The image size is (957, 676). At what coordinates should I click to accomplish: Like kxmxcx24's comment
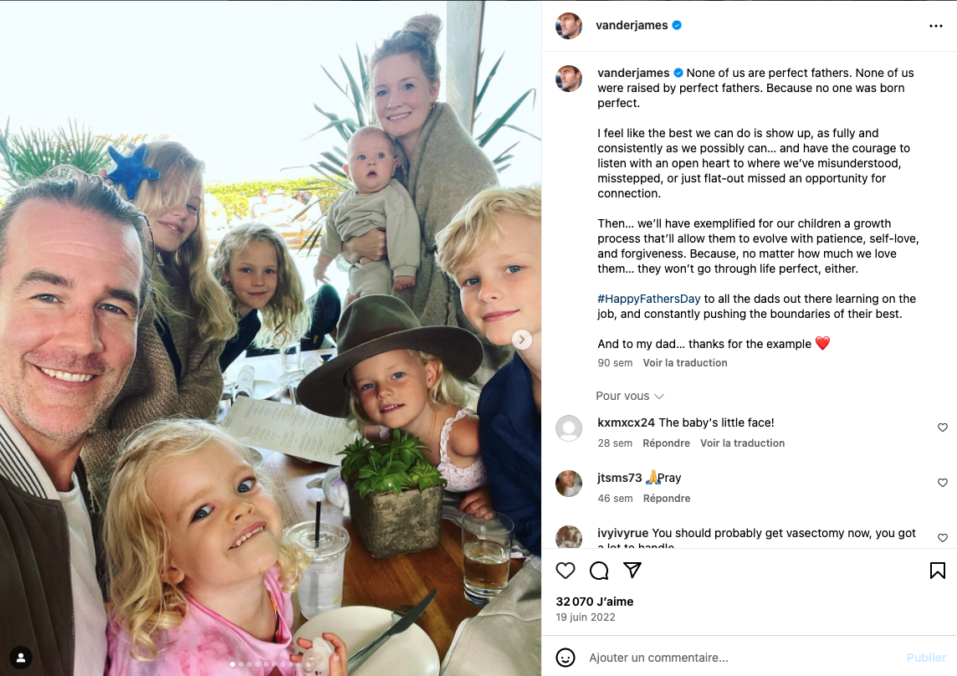(x=942, y=428)
